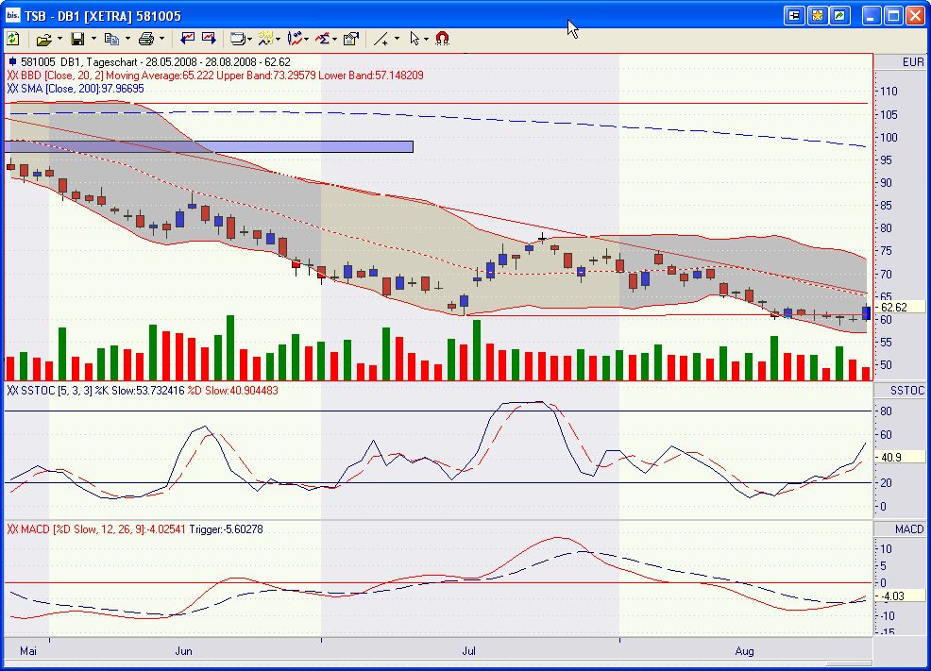
Task: Click the previous chart left-arrow icon
Action: (188, 39)
